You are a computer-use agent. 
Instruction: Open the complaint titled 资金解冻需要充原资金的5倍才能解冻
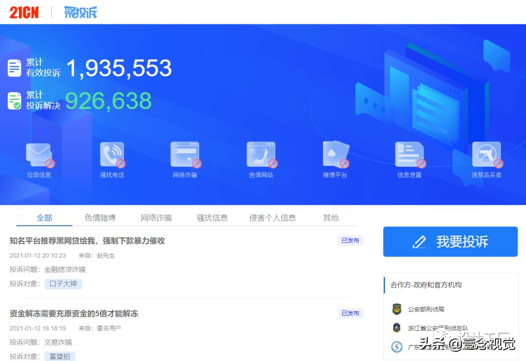click(73, 314)
